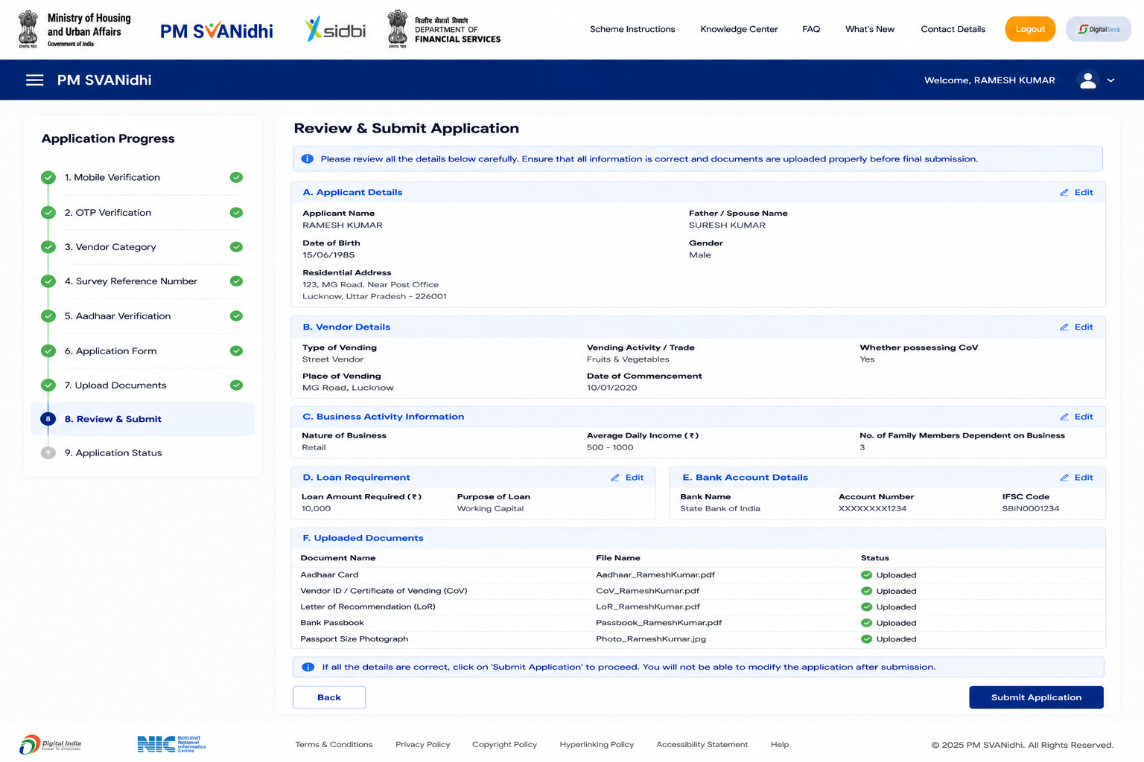Click IFSC code value SBIN0001234
Image resolution: width=1144 pixels, height=762 pixels.
coord(1030,509)
